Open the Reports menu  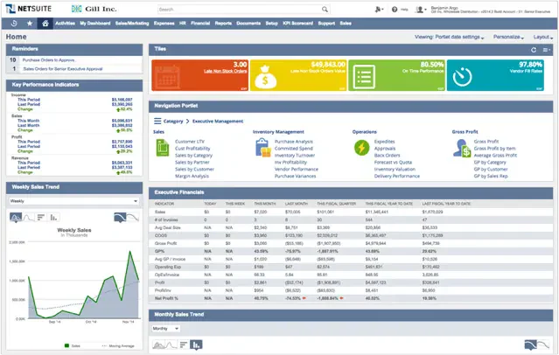pyautogui.click(x=223, y=23)
